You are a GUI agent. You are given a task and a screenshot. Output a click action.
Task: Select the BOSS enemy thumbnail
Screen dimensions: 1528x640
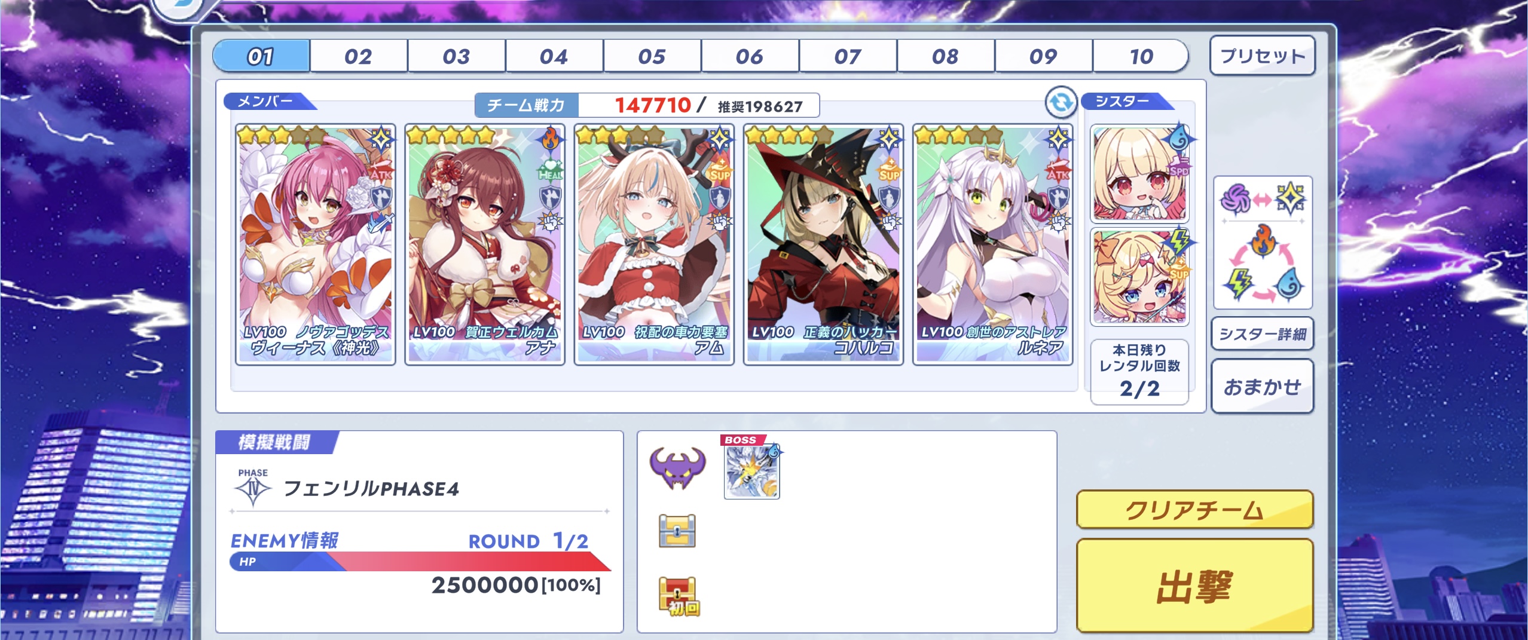(752, 468)
